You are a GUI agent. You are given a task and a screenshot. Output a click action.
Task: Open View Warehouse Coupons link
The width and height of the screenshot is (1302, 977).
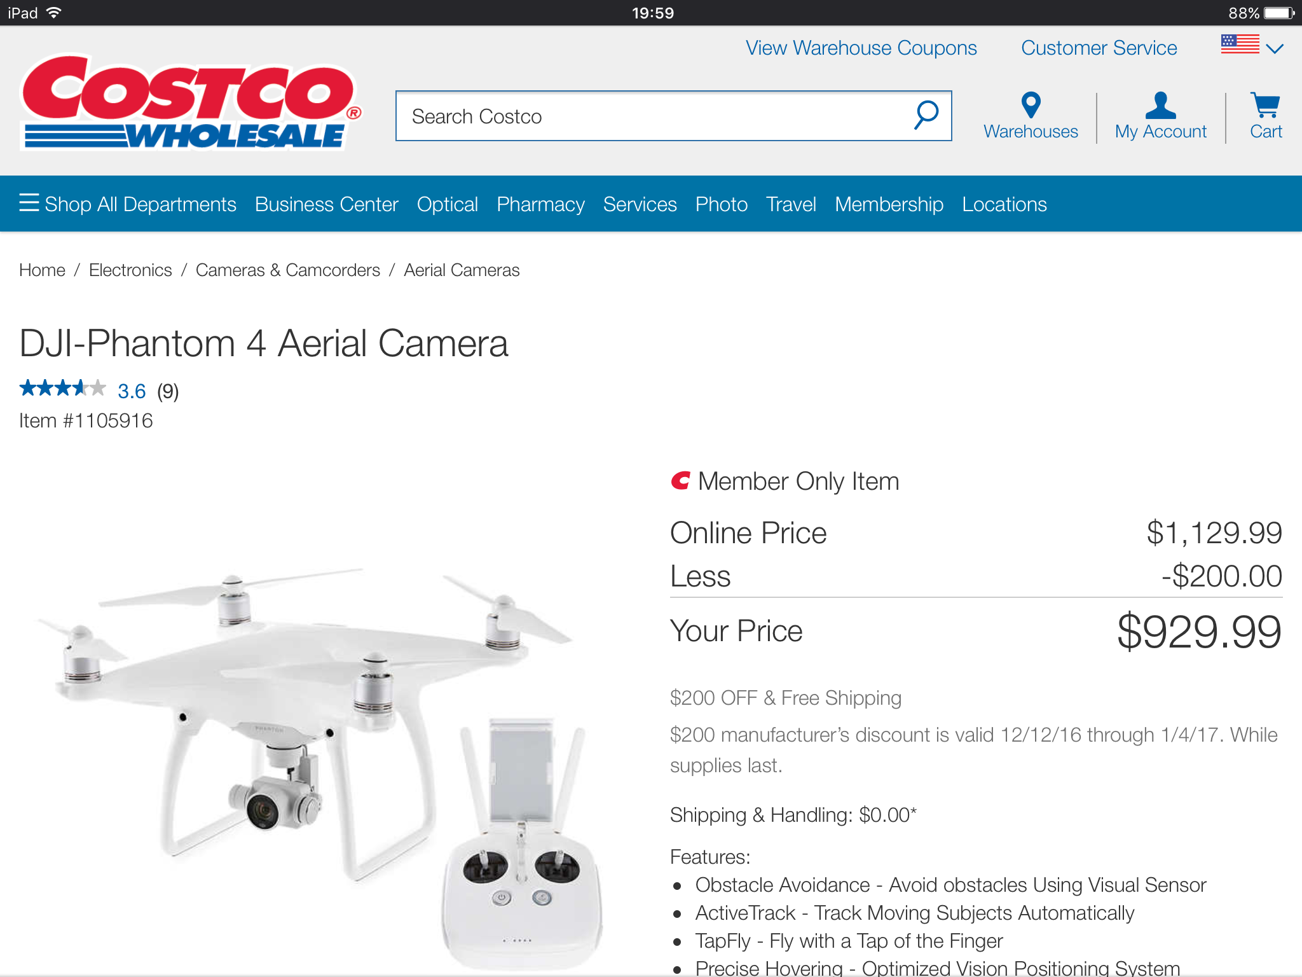(861, 48)
